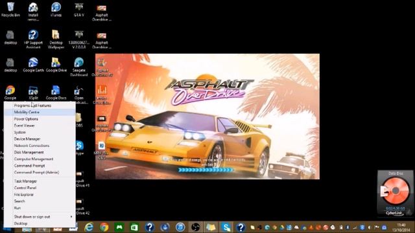Switch to File Explorer in the taskbar
The image size is (415, 233).
click(211, 227)
